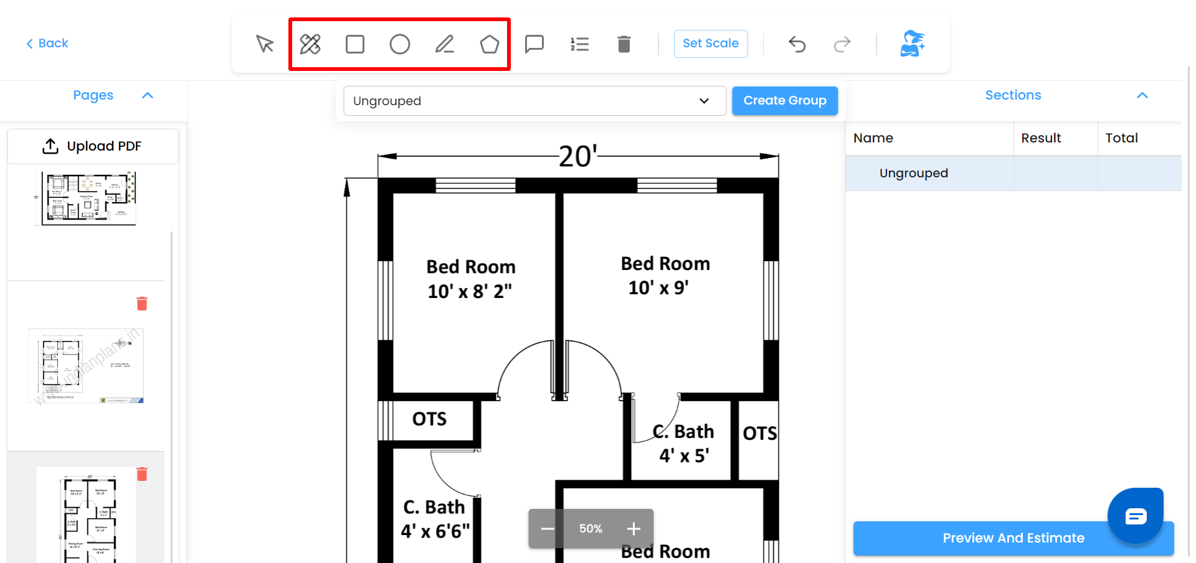
Task: Select the circle drawing tool
Action: [x=400, y=44]
